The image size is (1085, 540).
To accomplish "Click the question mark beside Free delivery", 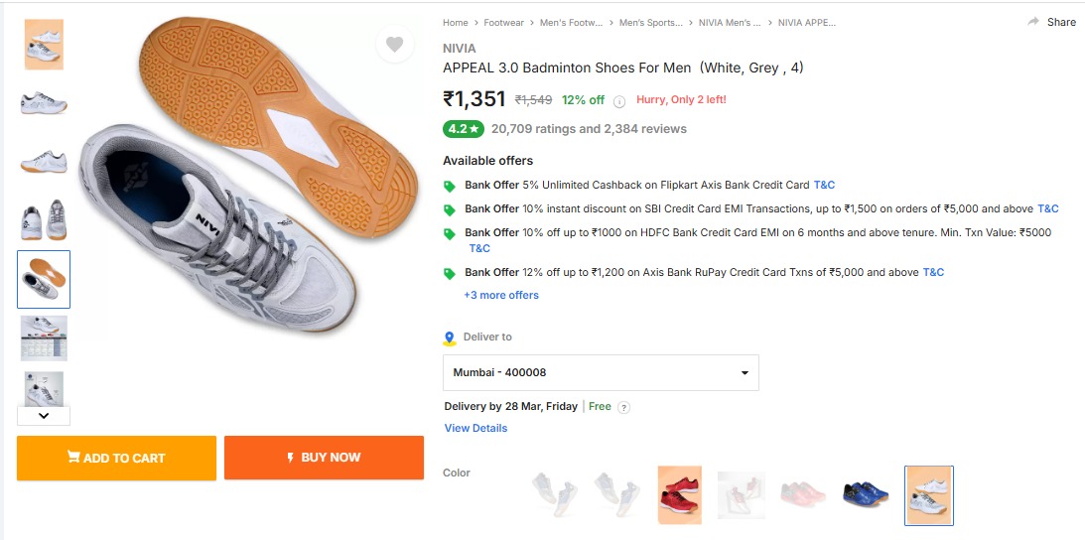I will pyautogui.click(x=624, y=407).
